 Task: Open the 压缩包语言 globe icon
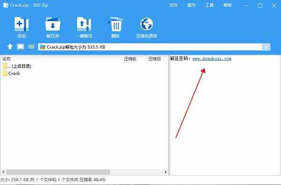147,27
